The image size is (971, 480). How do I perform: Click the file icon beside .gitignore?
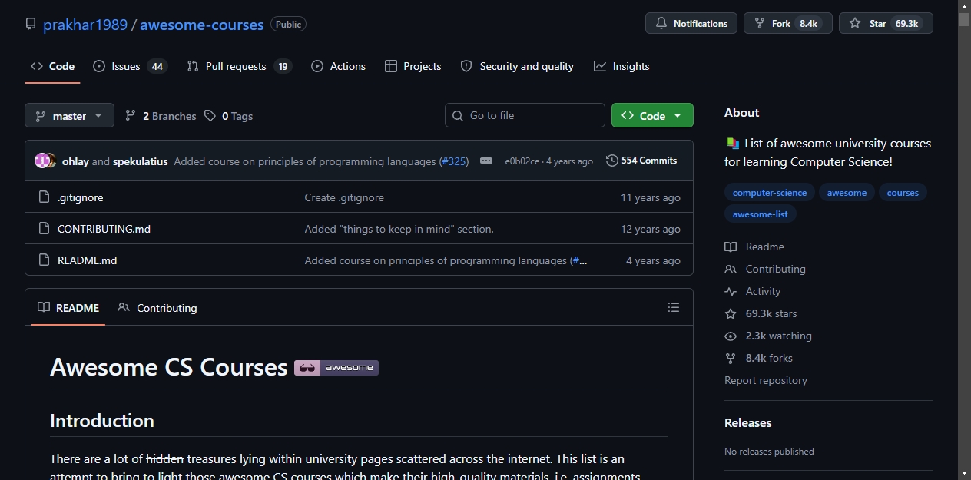[x=44, y=197]
